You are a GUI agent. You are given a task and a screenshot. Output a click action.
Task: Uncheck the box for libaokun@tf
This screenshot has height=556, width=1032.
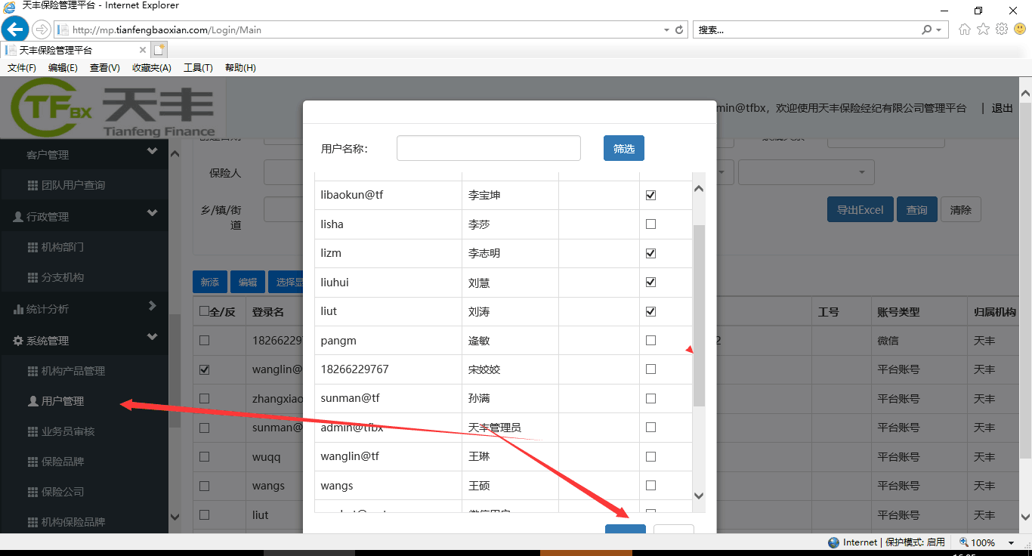coord(650,195)
